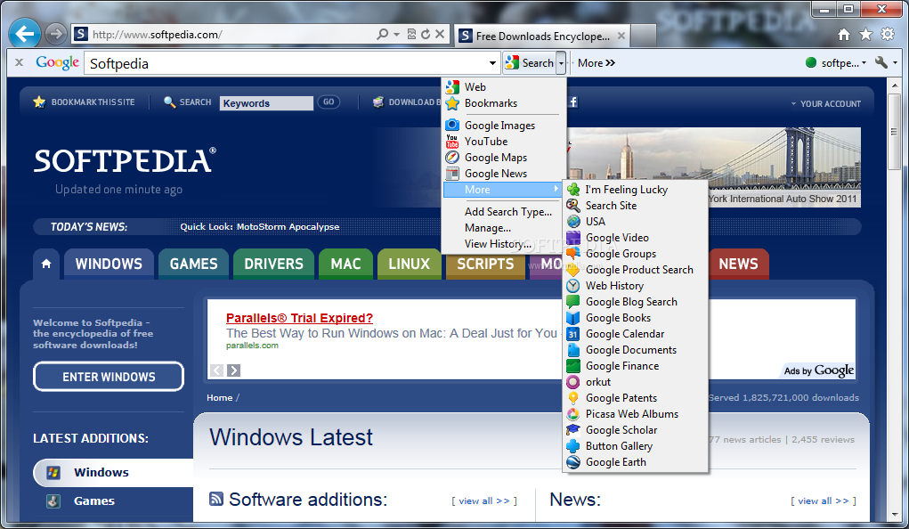This screenshot has height=529, width=909.
Task: Click the Facebook icon on Softpedia header
Action: [572, 102]
